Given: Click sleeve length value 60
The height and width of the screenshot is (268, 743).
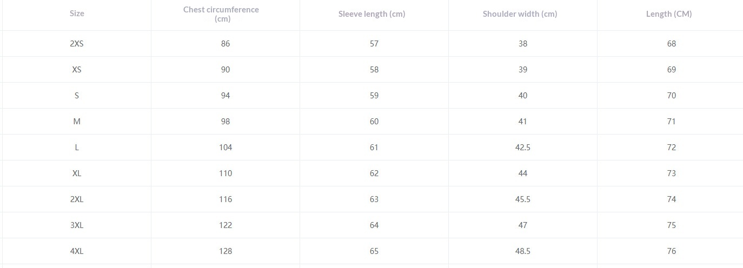Looking at the screenshot, I should 374,122.
